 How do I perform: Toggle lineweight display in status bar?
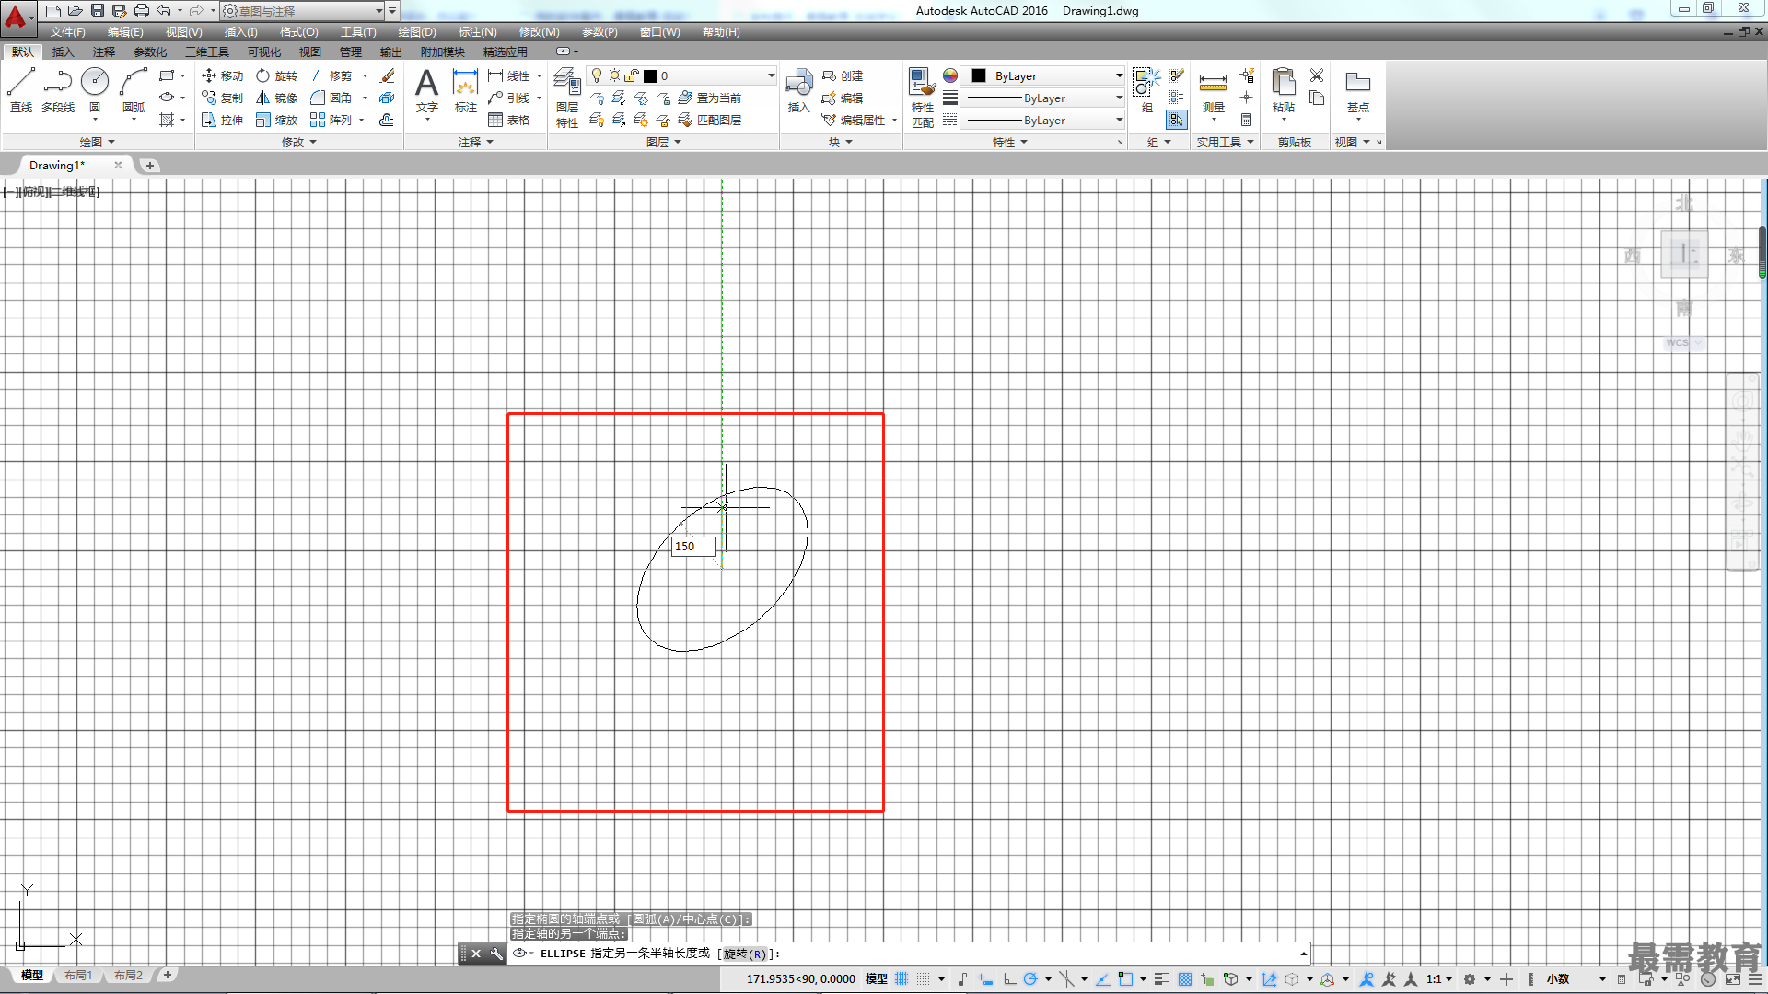(1162, 978)
